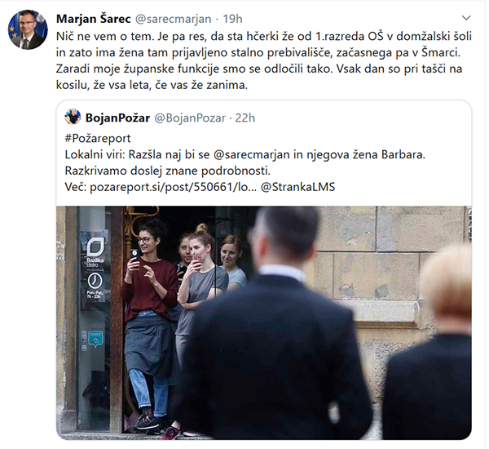The image size is (489, 449).
Task: Click the @sarecmarjan mention in quoted tweet
Action: pos(252,154)
